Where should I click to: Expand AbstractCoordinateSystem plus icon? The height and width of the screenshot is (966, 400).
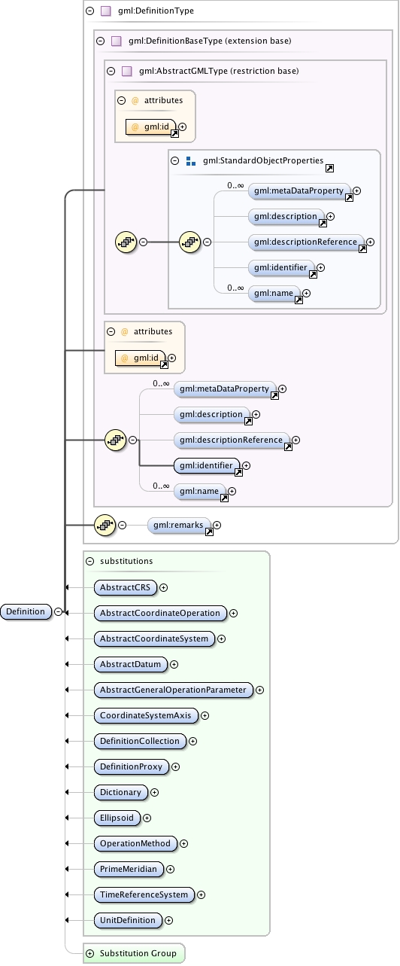[222, 638]
